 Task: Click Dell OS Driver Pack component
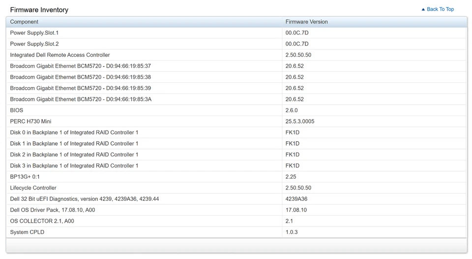point(53,210)
